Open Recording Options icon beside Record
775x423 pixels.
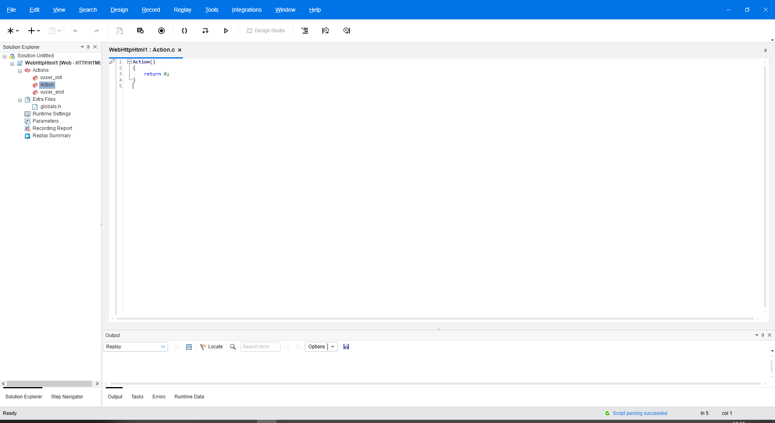click(140, 31)
